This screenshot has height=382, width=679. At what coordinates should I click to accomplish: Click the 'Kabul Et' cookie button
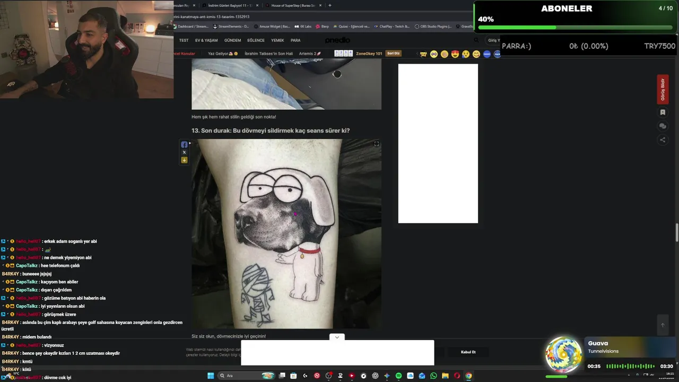pos(468,352)
